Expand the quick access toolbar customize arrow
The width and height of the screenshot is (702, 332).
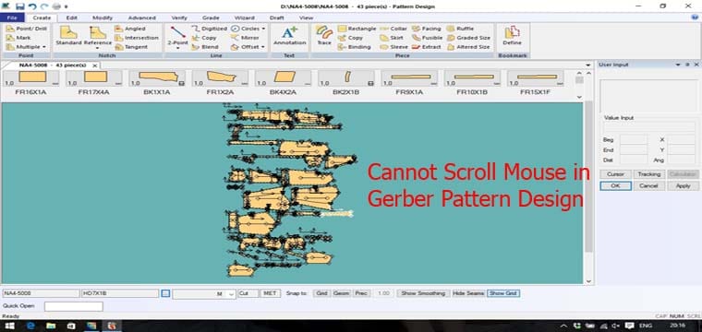(67, 6)
